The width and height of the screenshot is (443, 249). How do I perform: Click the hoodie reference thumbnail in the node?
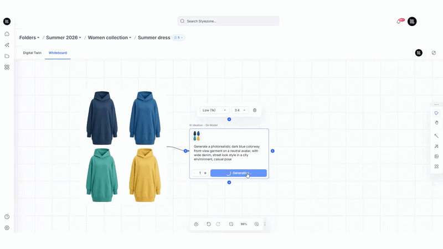(x=197, y=136)
